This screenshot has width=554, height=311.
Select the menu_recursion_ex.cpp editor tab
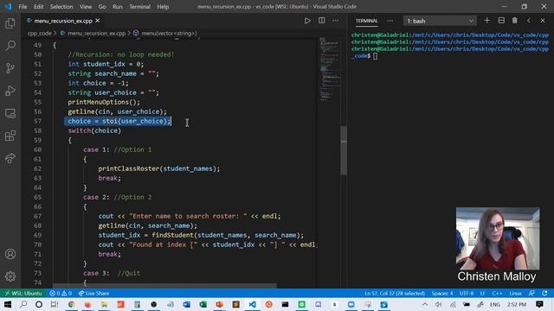point(63,21)
